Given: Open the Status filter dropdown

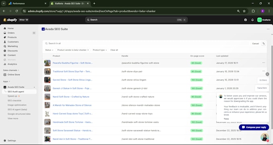Looking at the screenshot, I should point(49,50).
